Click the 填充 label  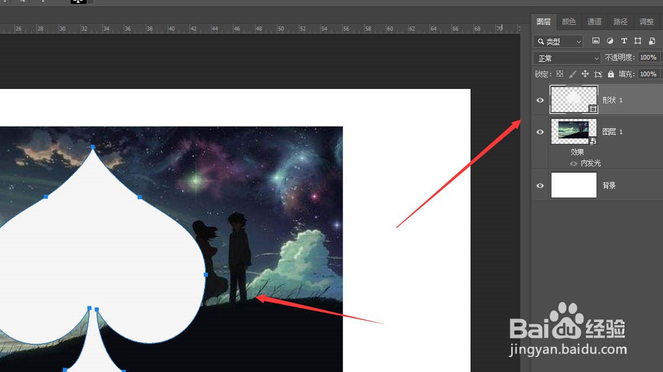coord(627,74)
